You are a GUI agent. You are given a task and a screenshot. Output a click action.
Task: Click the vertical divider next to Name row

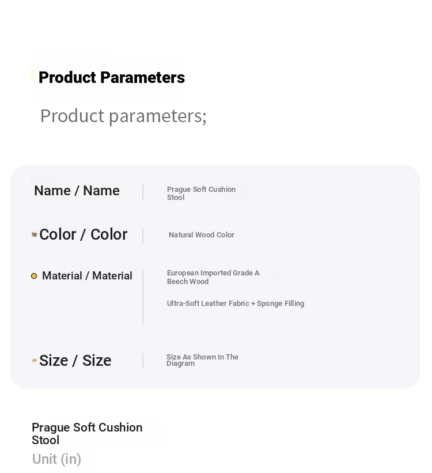pos(143,192)
